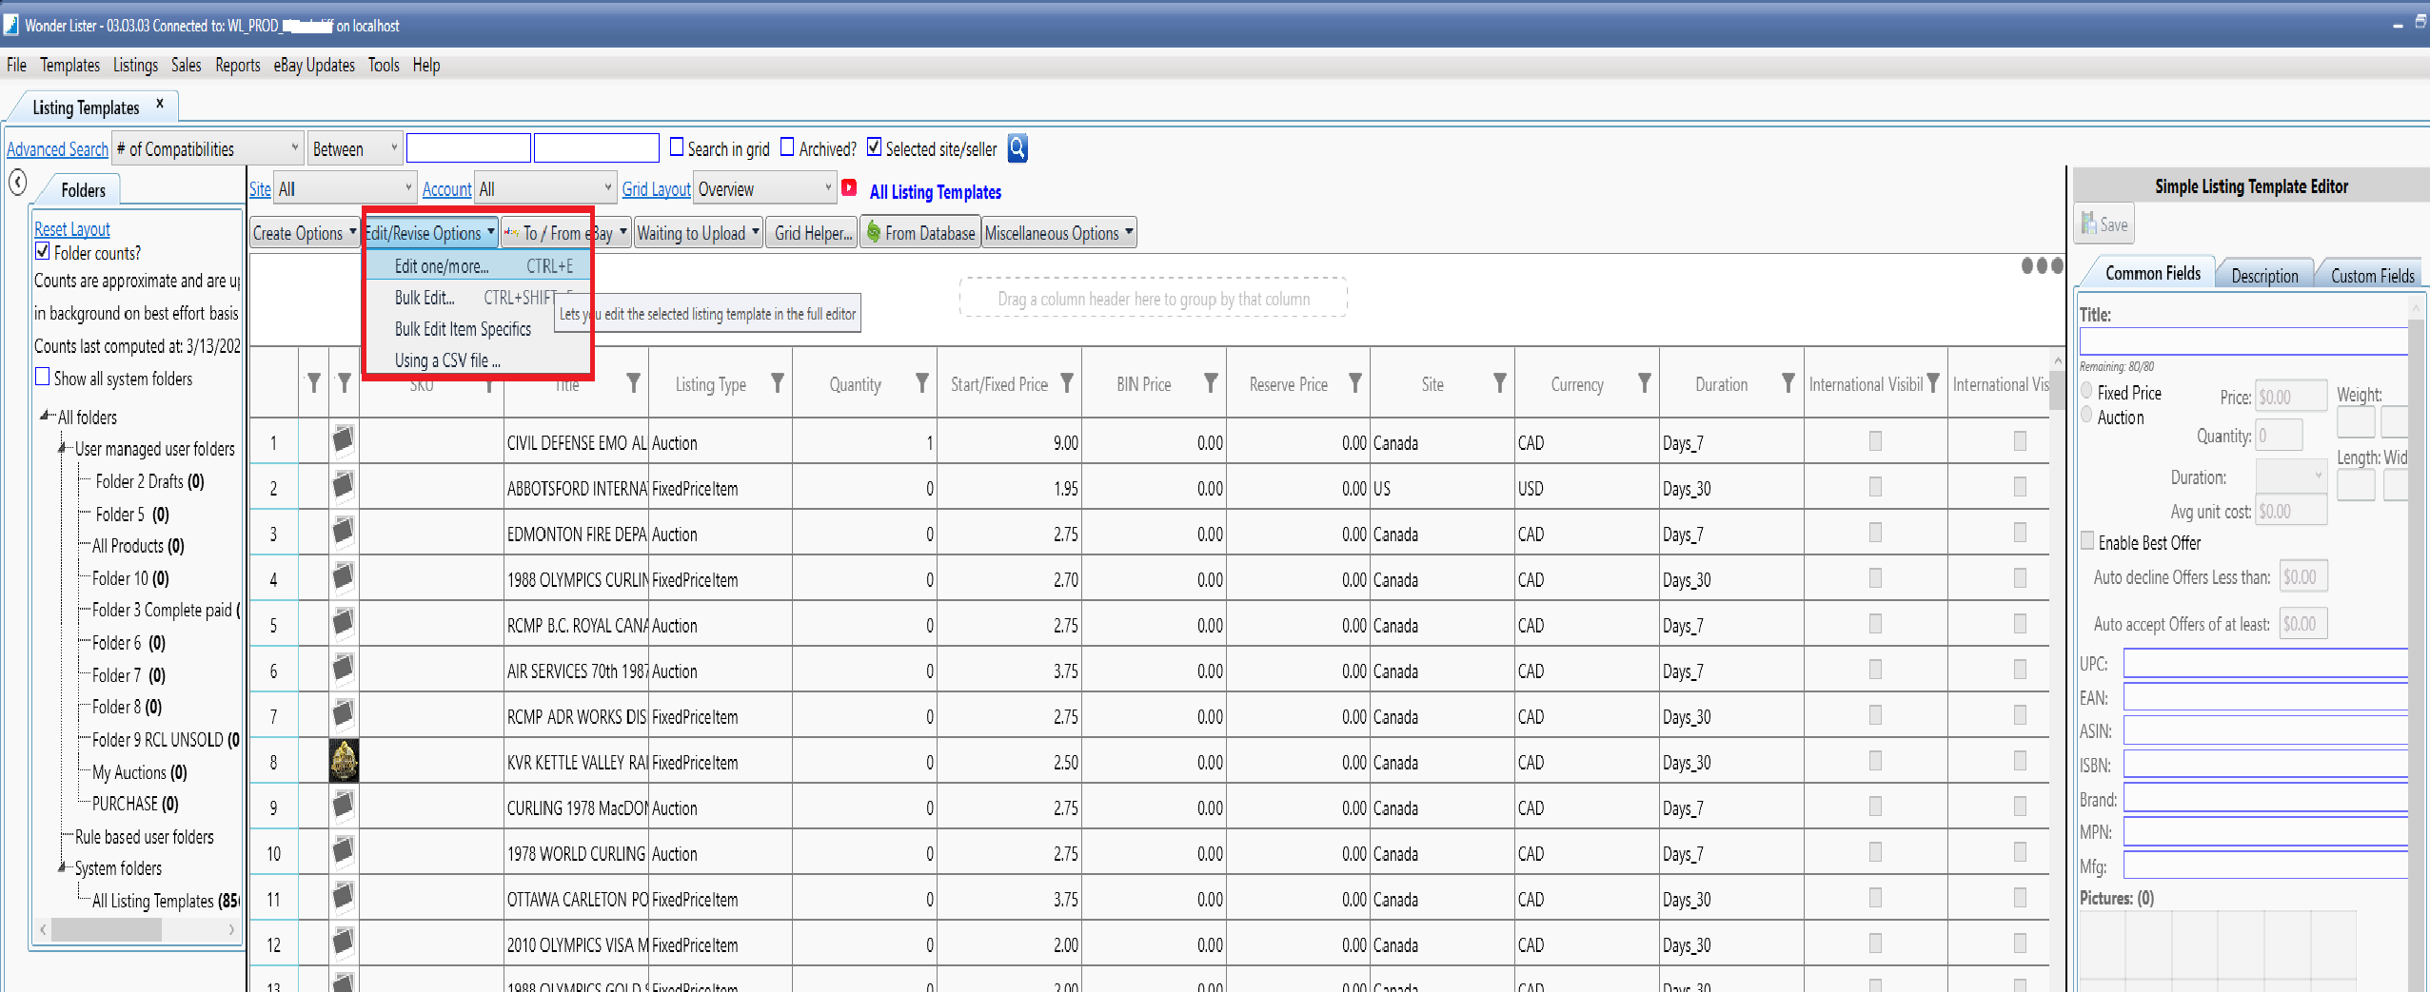
Task: Open the filter icon on the Quantity column
Action: pos(922,383)
